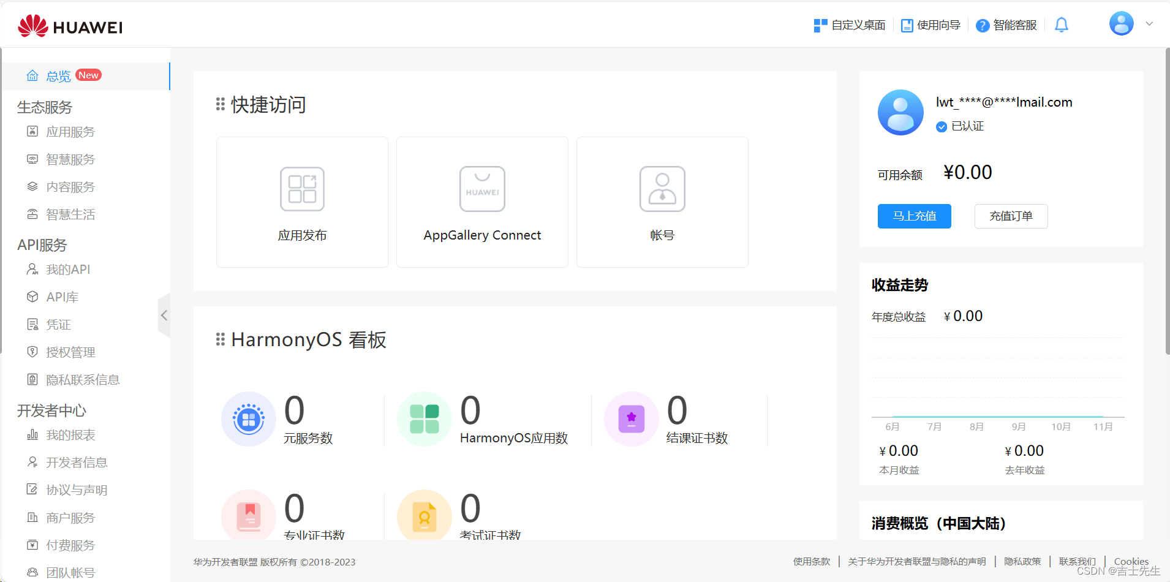The width and height of the screenshot is (1170, 582).
Task: Open 内容服务 in the sidebar
Action: (70, 187)
